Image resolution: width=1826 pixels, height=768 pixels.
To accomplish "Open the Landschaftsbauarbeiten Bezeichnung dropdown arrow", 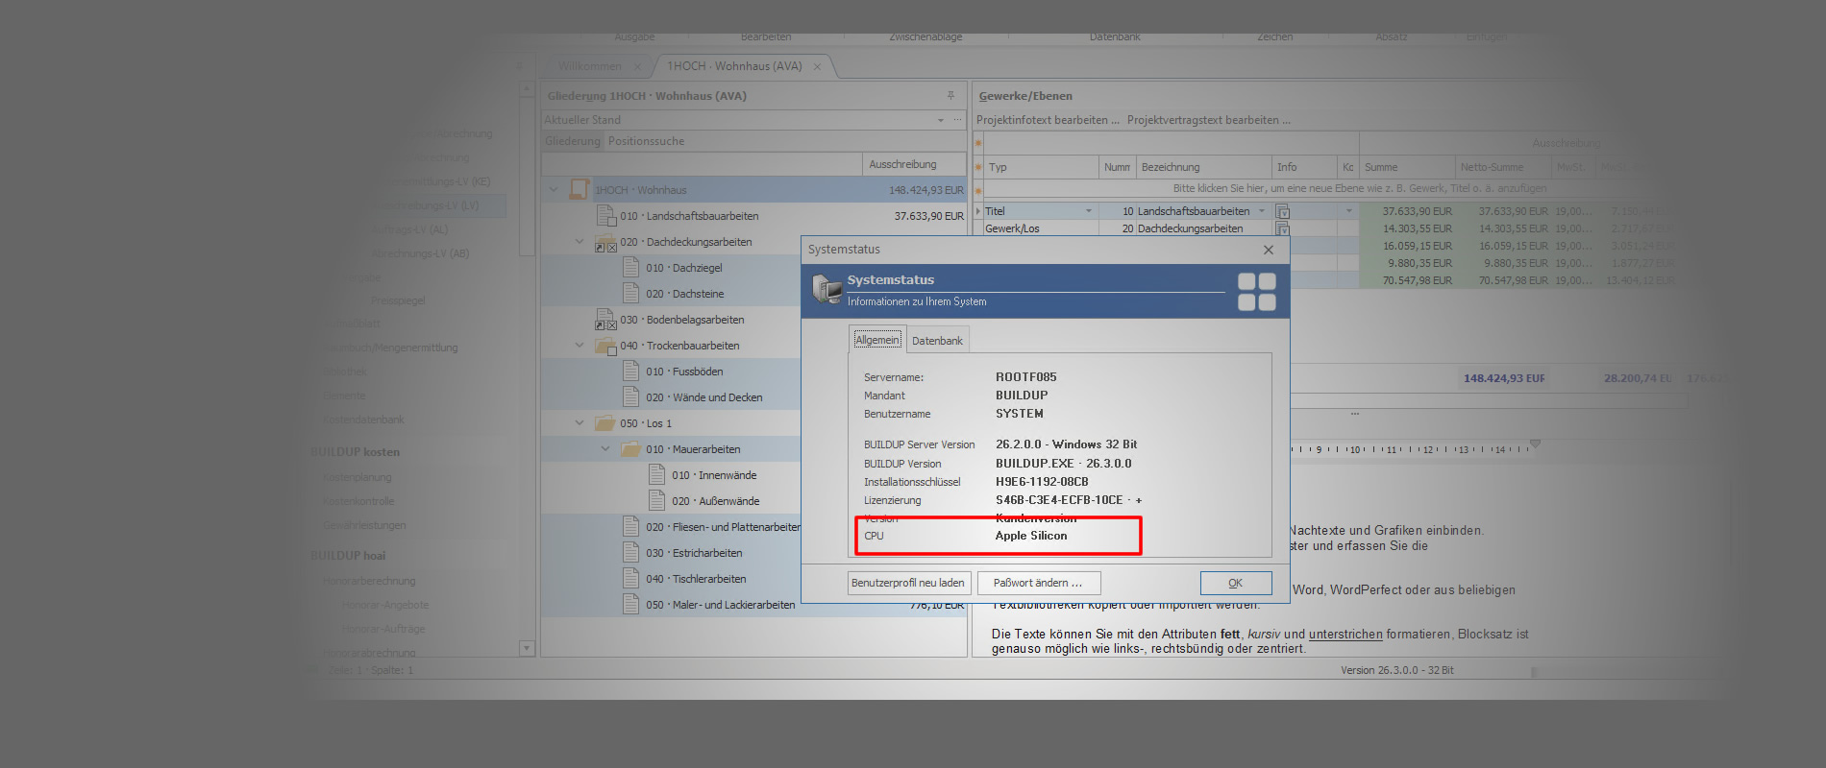I will (x=1262, y=211).
